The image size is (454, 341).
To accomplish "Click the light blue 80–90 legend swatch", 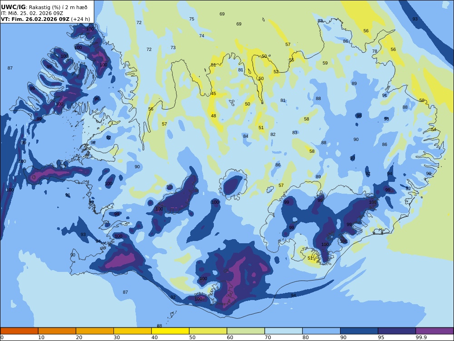I will click(321, 331).
